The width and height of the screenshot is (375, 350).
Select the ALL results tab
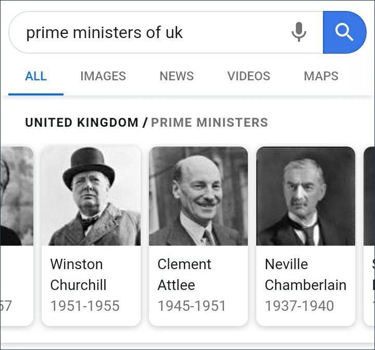36,76
